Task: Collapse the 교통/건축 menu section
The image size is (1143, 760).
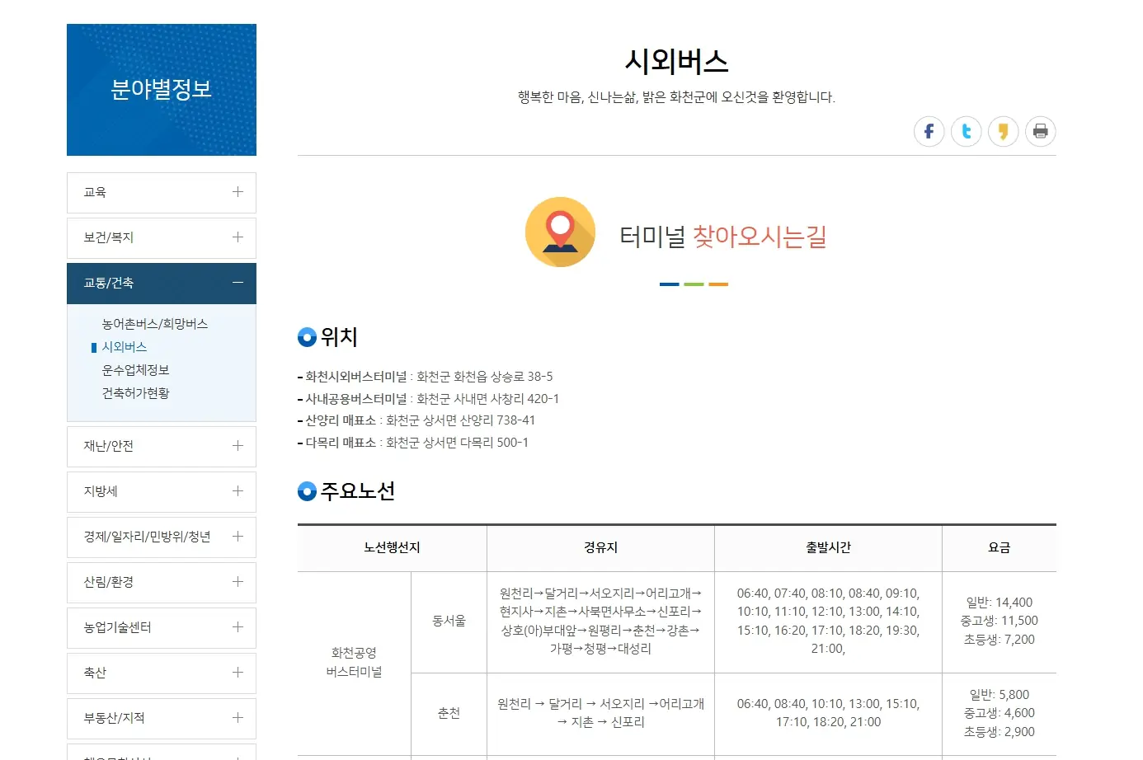Action: (x=238, y=283)
